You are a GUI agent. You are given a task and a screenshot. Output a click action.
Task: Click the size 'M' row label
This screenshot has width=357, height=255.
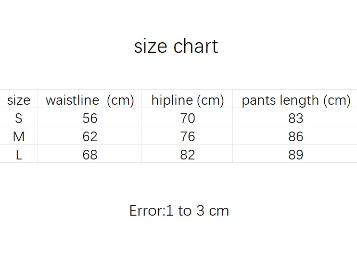(19, 135)
